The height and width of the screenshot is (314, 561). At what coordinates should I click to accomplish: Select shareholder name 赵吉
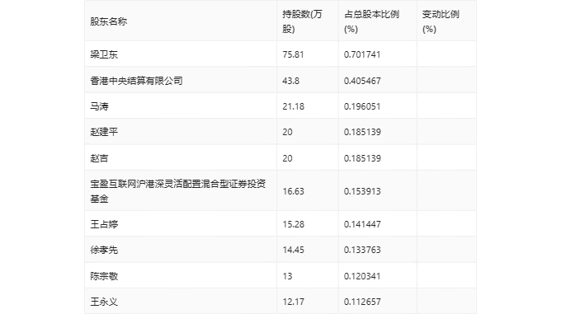(99, 158)
